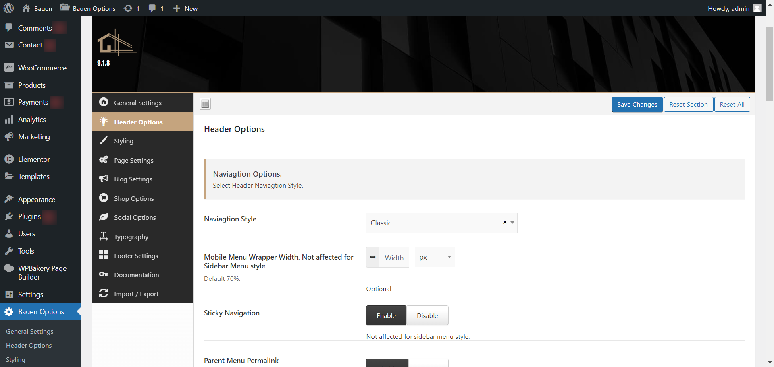Click the Products archive icon

(x=9, y=85)
